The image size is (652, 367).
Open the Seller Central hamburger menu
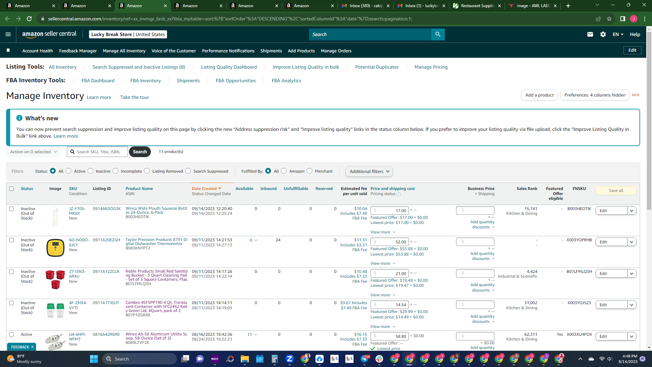click(x=8, y=34)
